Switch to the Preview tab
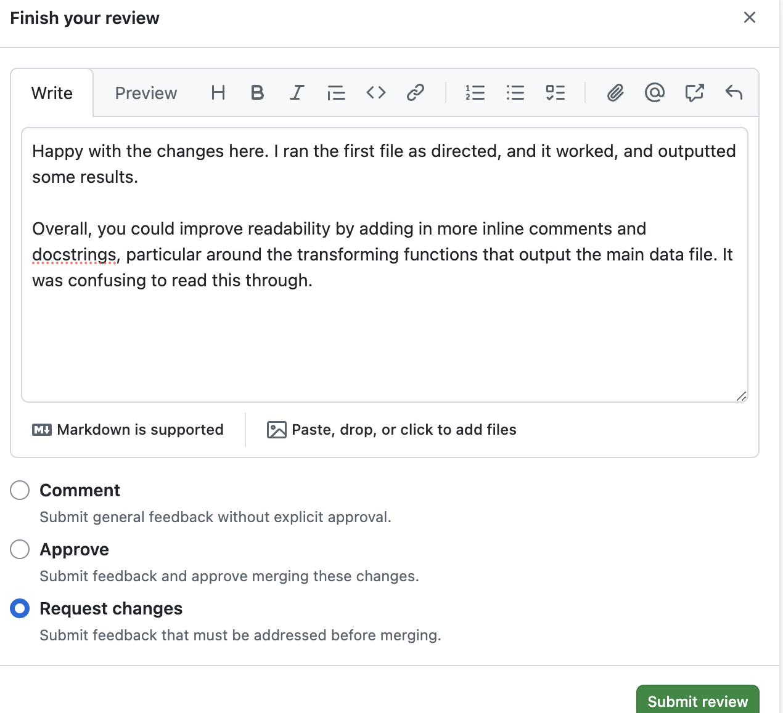This screenshot has height=713, width=783. [146, 93]
